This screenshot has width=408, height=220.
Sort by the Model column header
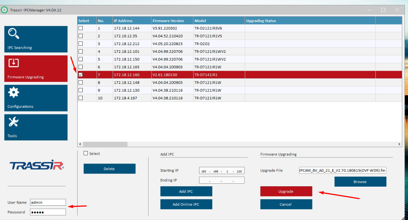point(219,21)
